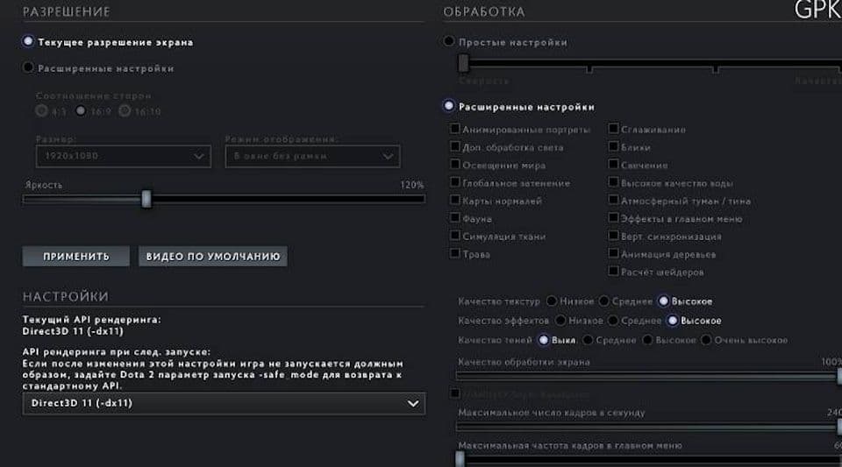This screenshot has height=467, width=842.
Task: Select the 'Текущее разрешение экрана' radio button
Action: pos(29,41)
